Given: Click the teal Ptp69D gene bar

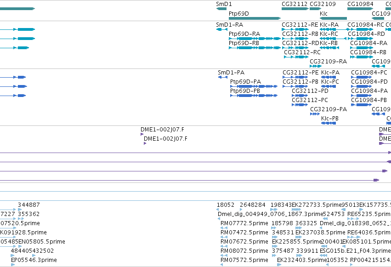Looking at the screenshot, I should coord(255,18).
